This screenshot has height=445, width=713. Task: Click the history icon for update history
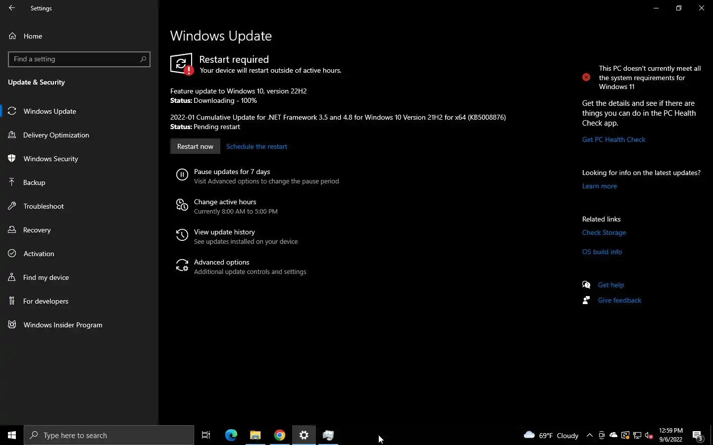click(x=182, y=235)
